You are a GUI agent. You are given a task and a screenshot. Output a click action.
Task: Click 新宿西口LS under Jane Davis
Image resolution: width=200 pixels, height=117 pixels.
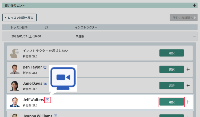click(30, 89)
